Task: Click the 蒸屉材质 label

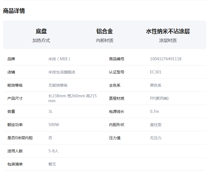Action: 116,98
